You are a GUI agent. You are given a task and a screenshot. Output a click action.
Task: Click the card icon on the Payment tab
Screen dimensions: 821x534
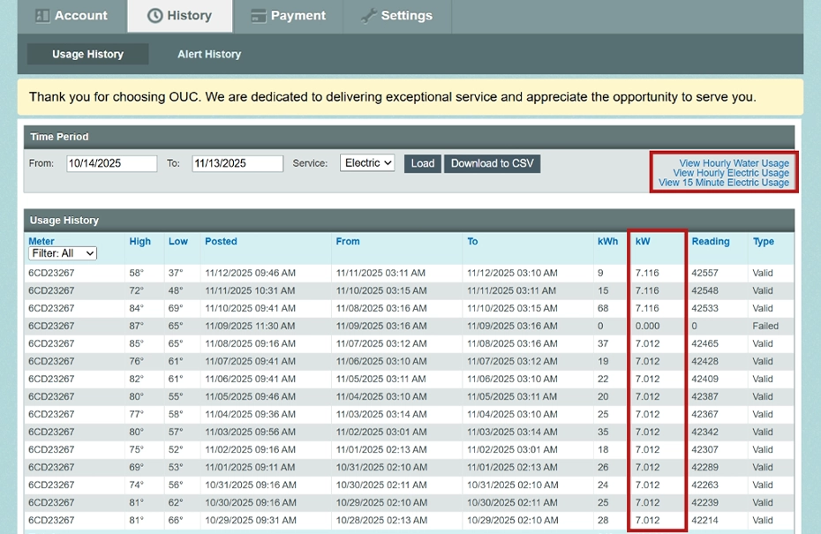pos(259,15)
